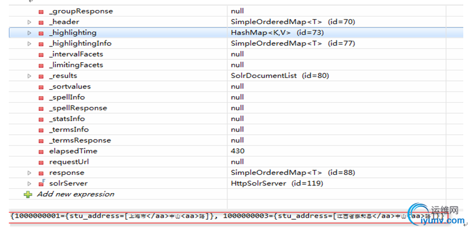
Task: Select the _highlighting variable row name
Action: click(73, 33)
